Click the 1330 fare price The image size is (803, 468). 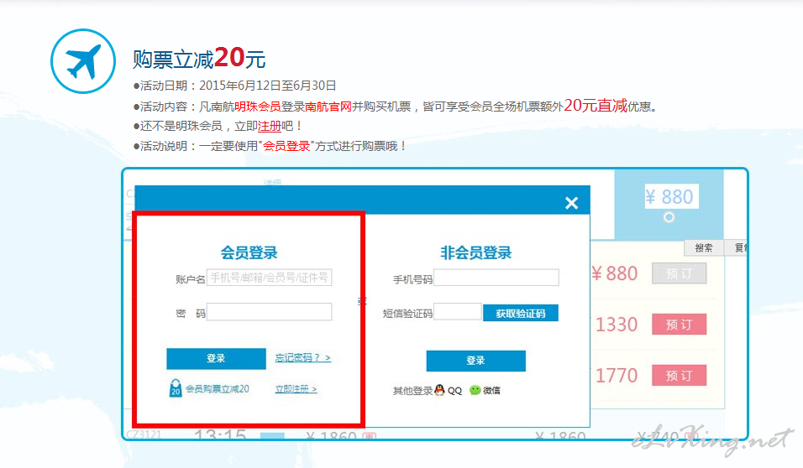pos(616,325)
